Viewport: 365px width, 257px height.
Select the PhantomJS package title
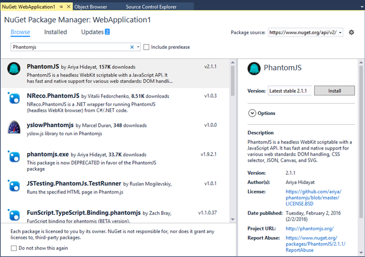[43, 67]
